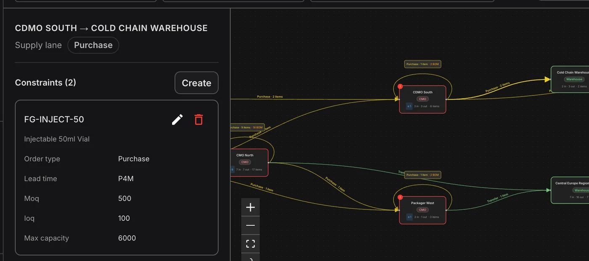Click the 'Max capacity' field label
This screenshot has height=261, width=589.
pyautogui.click(x=46, y=238)
